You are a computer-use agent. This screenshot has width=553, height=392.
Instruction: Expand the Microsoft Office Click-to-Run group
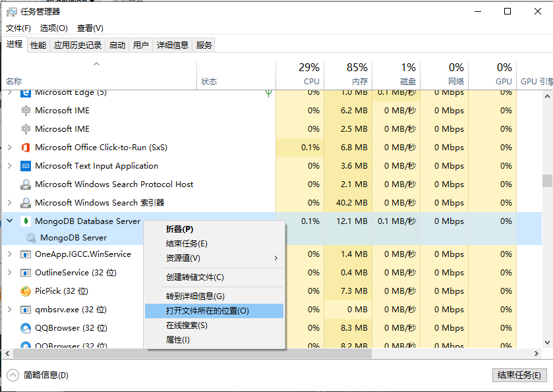(x=10, y=148)
